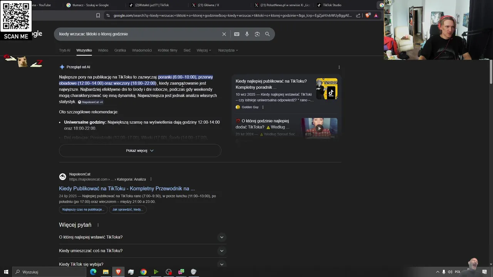This screenshot has width=493, height=277.
Task: Open the recording app icon in taskbar
Action: [169, 272]
